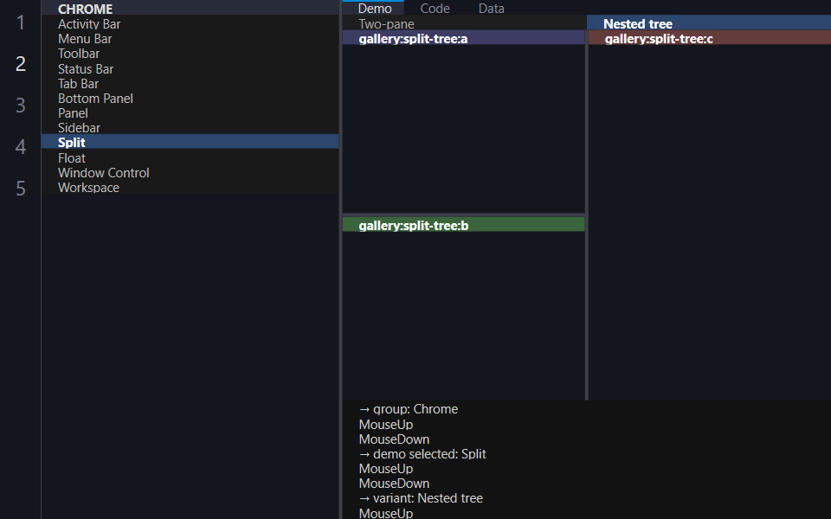Open the Workspace demo item
Image resolution: width=831 pixels, height=519 pixels.
tap(190, 188)
